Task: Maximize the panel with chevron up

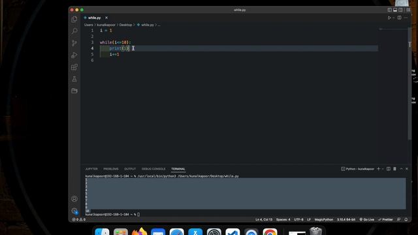Action: 401,169
